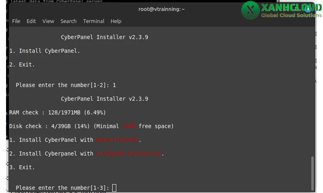Viewport: 323px width, 193px height.
Task: Click the cursor at the number[1-3] prompt
Action: pyautogui.click(x=114, y=188)
